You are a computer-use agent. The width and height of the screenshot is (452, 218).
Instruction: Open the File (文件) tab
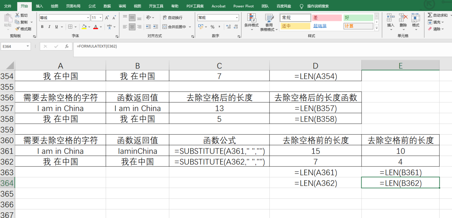click(7, 6)
